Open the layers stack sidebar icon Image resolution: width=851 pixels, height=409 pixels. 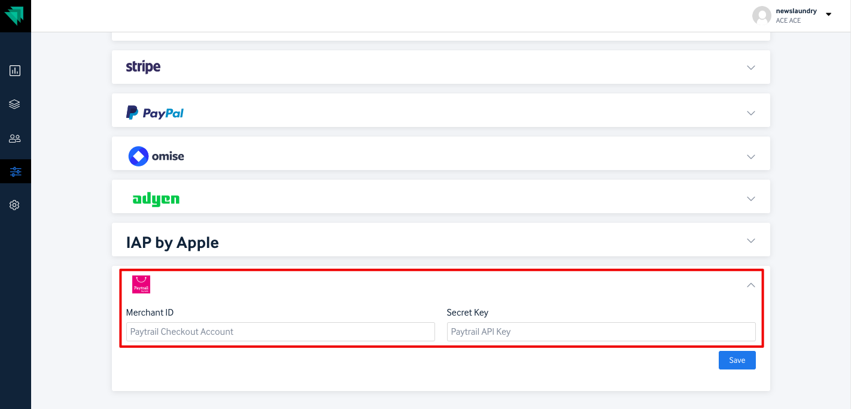pos(15,104)
